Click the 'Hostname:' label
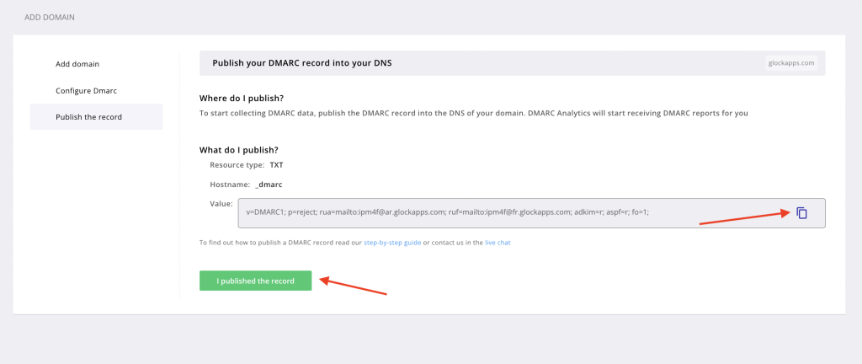The height and width of the screenshot is (364, 862). pos(230,184)
